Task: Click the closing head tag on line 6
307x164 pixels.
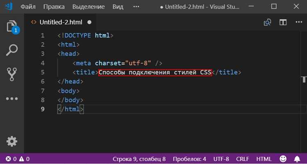Action: coord(70,82)
